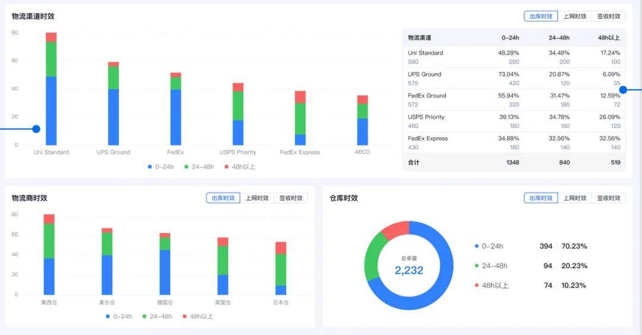Click the FedEx bar's blue segment
642x335 pixels.
pyautogui.click(x=175, y=117)
